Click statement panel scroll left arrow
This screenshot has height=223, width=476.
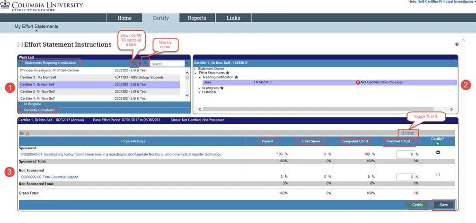pyautogui.click(x=200, y=109)
